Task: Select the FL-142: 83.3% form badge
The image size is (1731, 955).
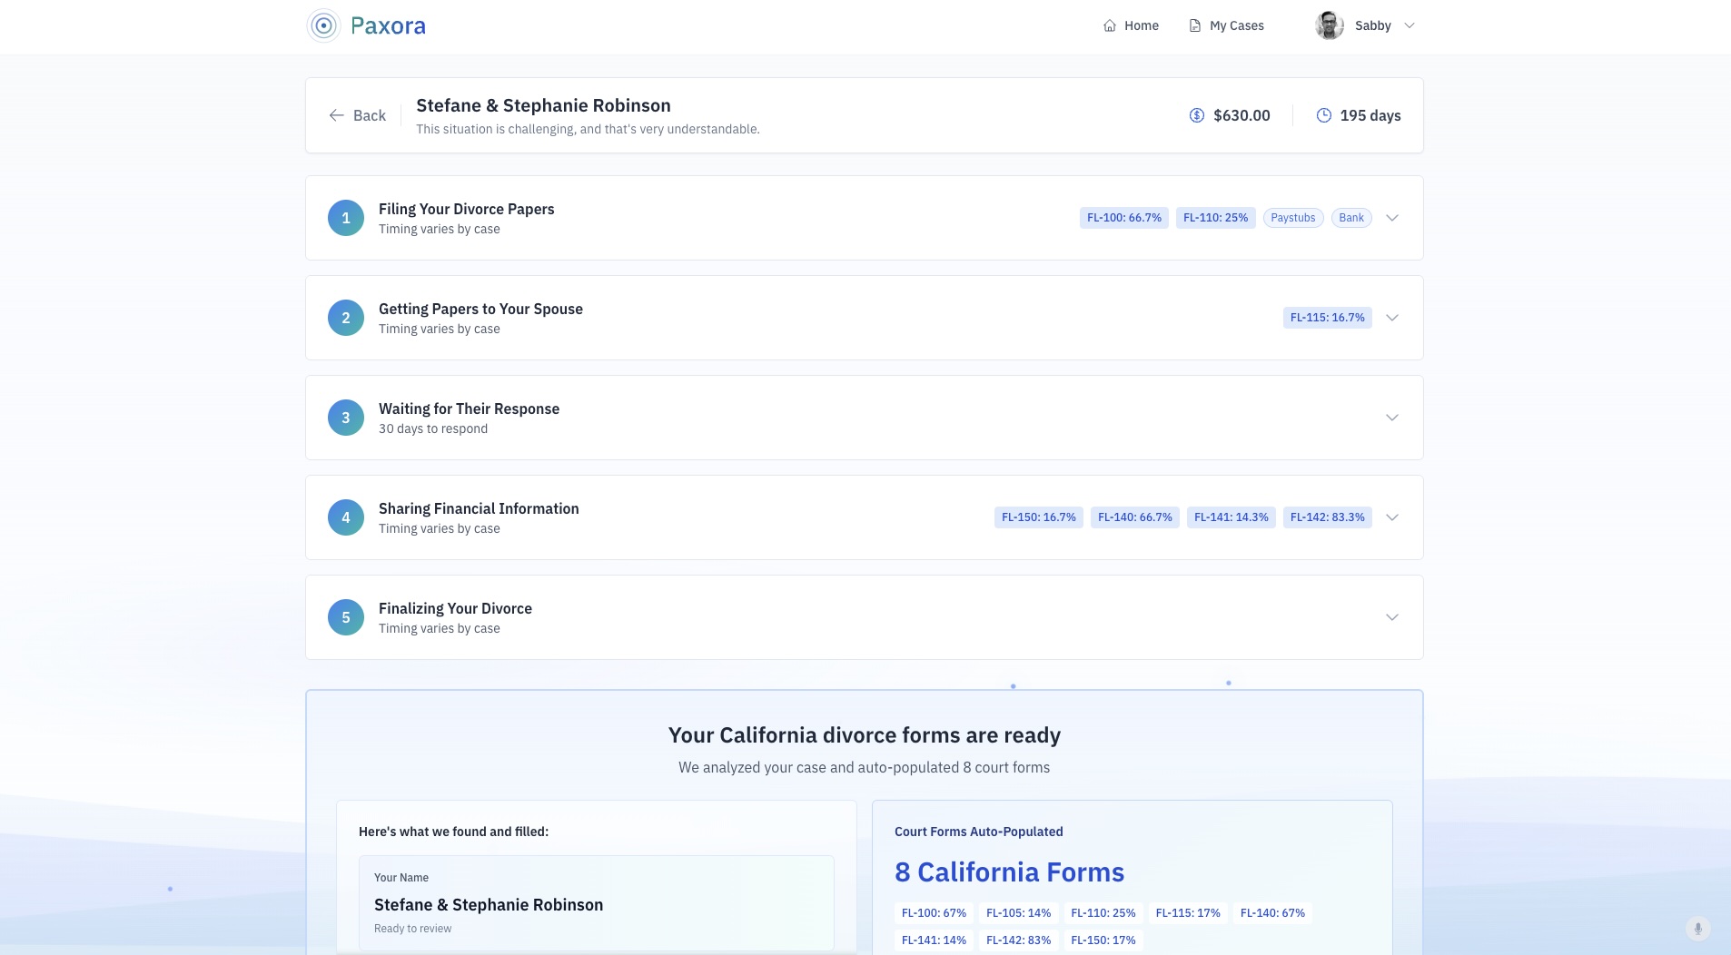Action: tap(1327, 517)
